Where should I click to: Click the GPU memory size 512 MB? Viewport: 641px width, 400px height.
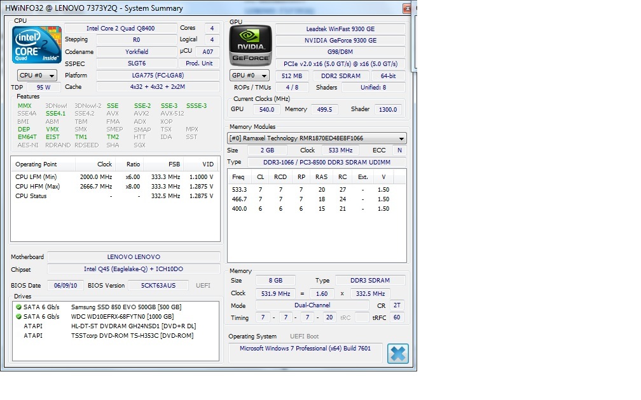tap(292, 76)
